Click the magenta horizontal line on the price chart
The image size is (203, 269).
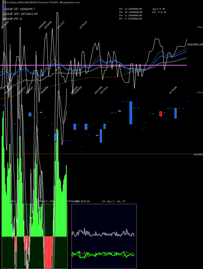pos(93,65)
